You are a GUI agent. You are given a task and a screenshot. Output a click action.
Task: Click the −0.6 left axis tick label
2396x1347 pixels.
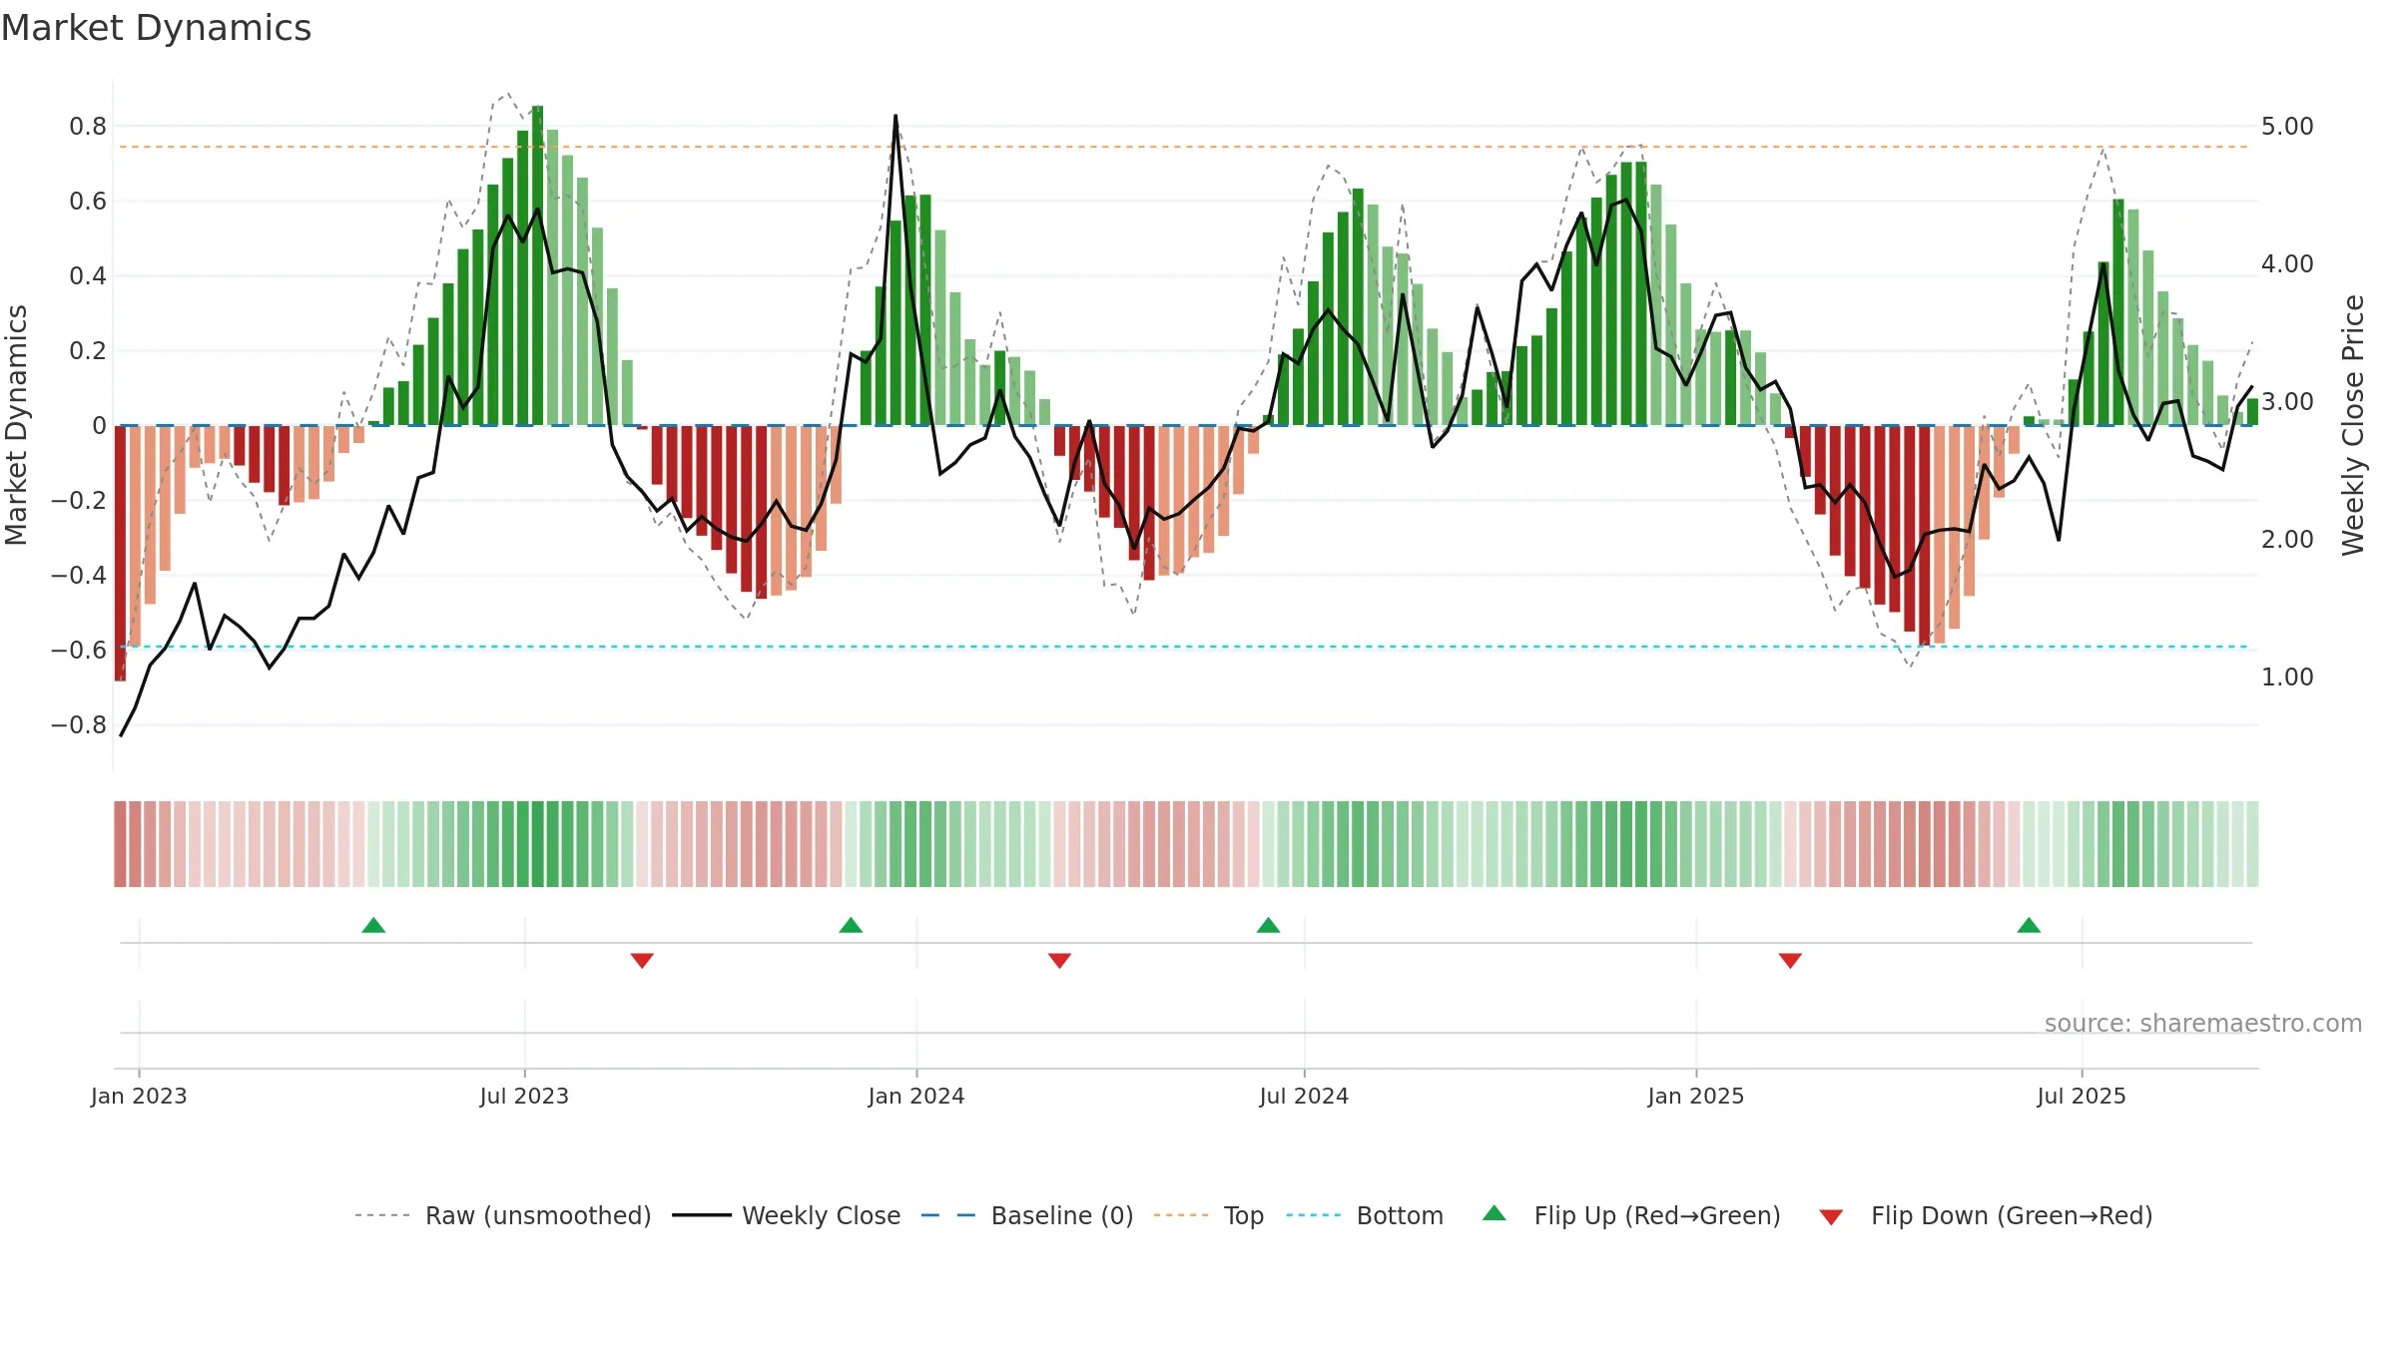(79, 651)
